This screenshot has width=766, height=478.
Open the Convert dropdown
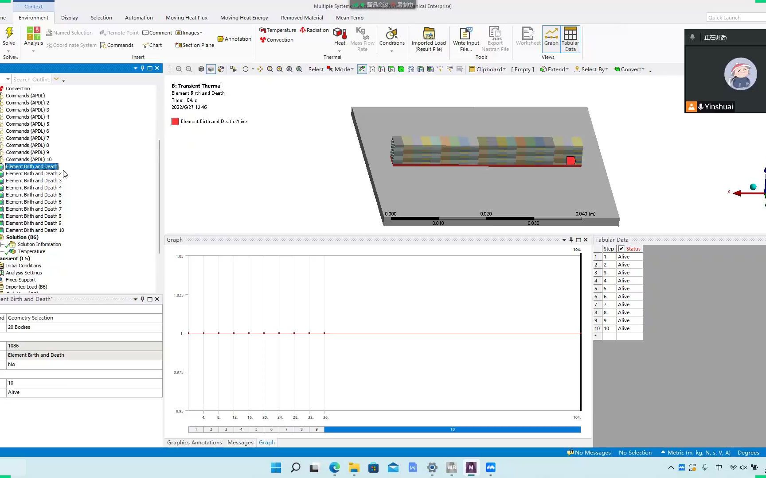(630, 69)
